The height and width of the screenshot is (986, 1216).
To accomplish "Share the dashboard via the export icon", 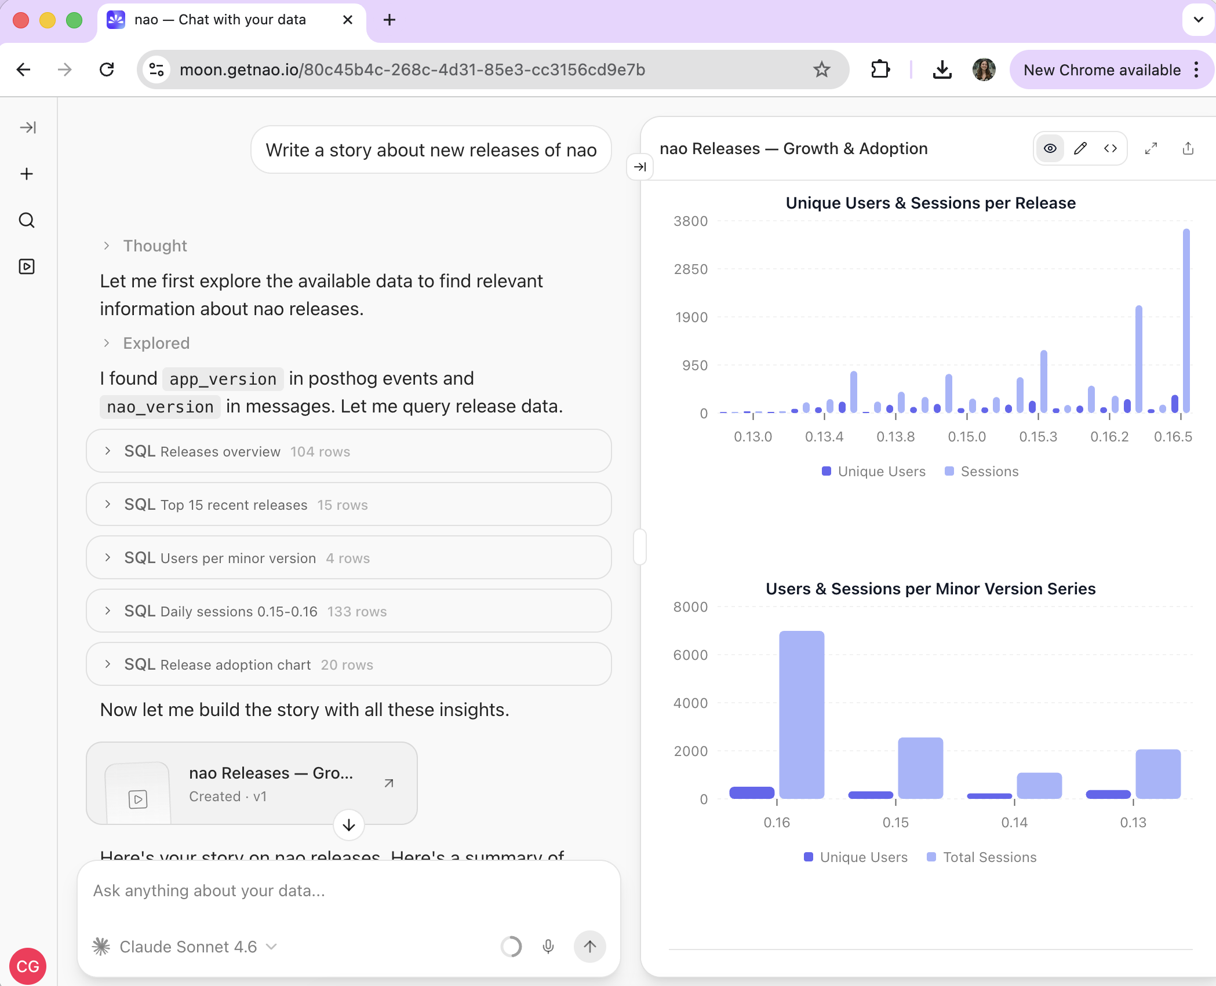I will click(1188, 148).
